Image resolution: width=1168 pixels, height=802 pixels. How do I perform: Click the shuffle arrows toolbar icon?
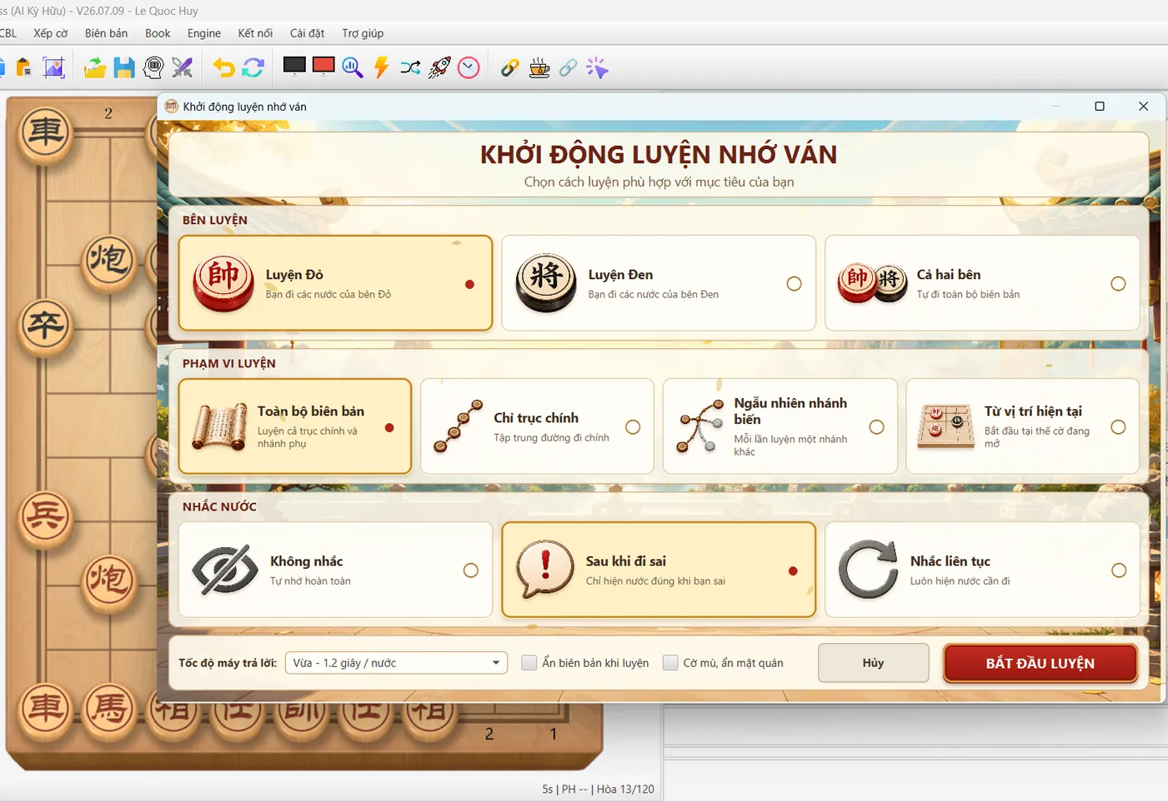[x=410, y=67]
